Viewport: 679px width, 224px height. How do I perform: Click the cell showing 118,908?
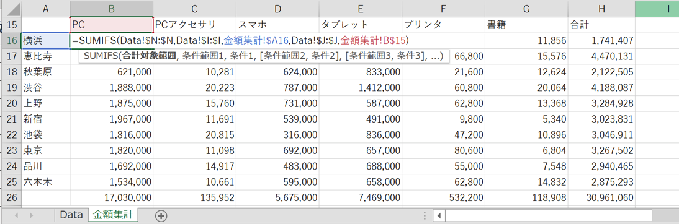[526, 198]
